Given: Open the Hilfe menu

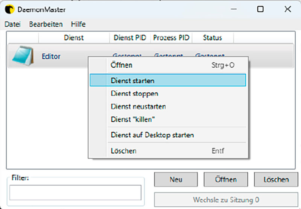Looking at the screenshot, I should click(78, 24).
